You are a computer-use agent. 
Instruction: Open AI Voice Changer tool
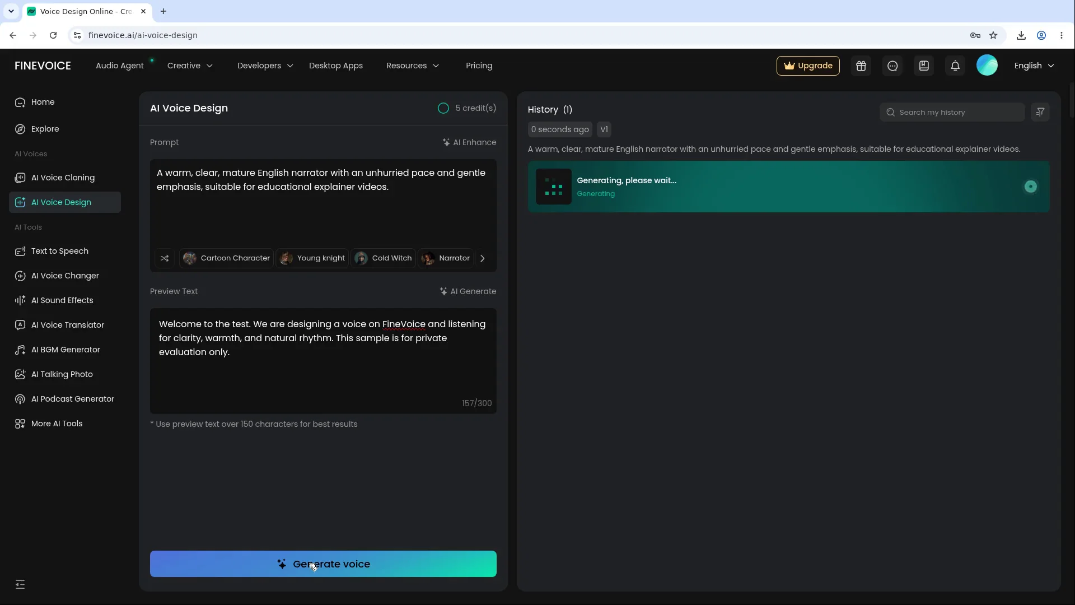[x=65, y=276]
